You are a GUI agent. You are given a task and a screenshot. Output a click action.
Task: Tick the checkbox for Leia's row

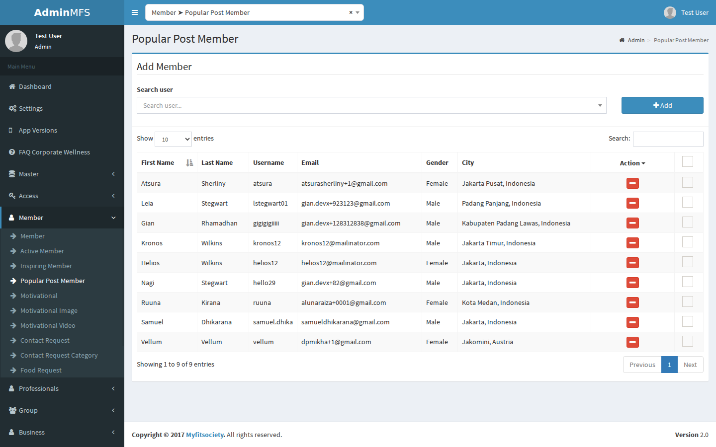(x=688, y=202)
